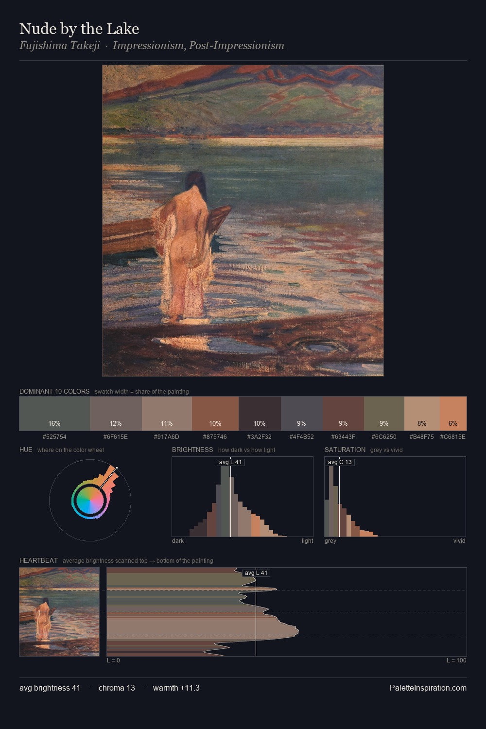Click the heartbeat 'average brightness scanned' caption
Viewport: 486px width, 729px height.
pyautogui.click(x=138, y=561)
